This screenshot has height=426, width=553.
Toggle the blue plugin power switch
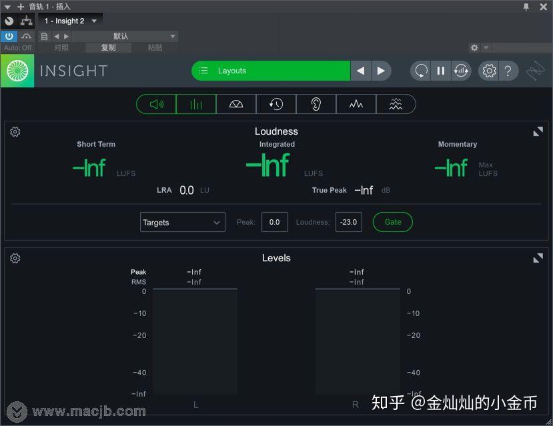[9, 36]
